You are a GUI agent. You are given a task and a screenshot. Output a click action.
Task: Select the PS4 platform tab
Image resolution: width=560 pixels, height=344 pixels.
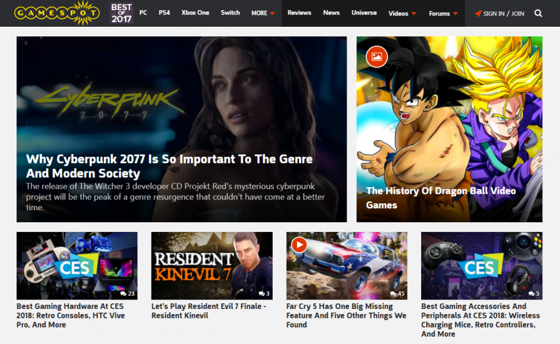click(164, 13)
